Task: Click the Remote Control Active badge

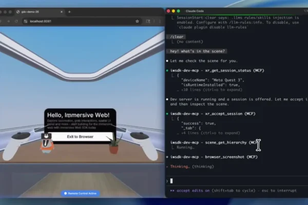Action: [x=82, y=193]
